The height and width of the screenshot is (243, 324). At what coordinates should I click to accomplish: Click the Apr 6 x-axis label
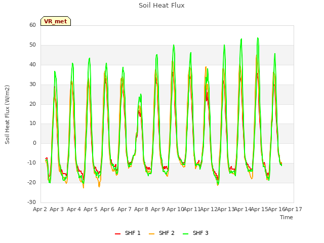[107, 209]
